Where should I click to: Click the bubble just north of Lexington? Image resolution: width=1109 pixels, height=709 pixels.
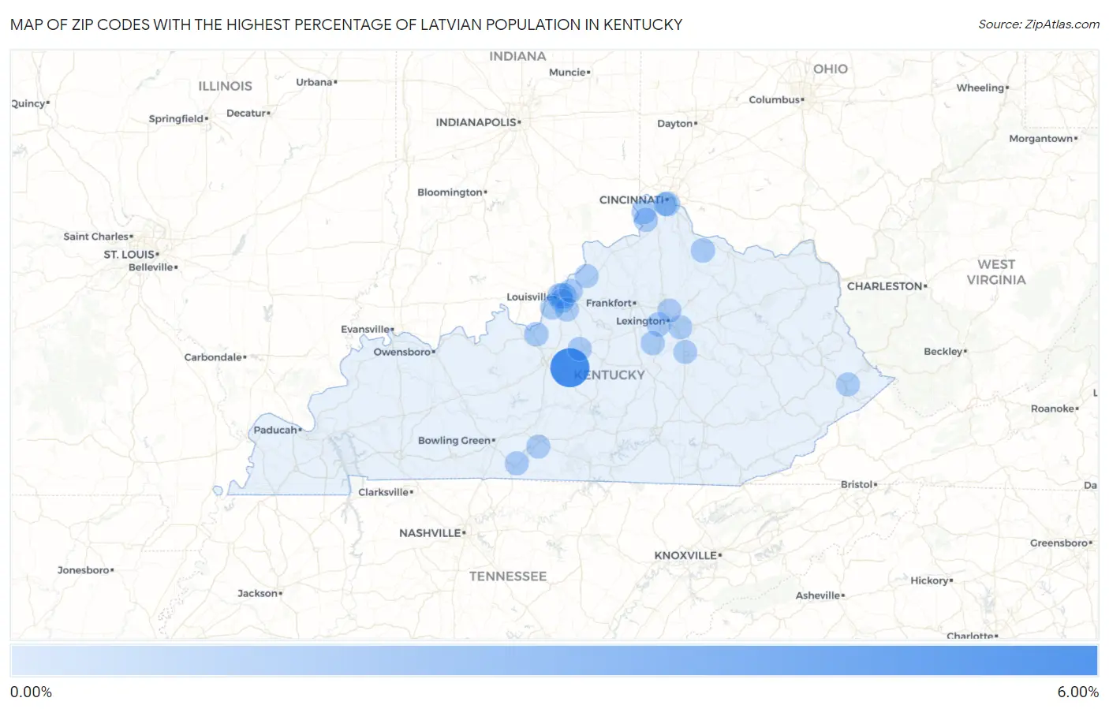[669, 311]
